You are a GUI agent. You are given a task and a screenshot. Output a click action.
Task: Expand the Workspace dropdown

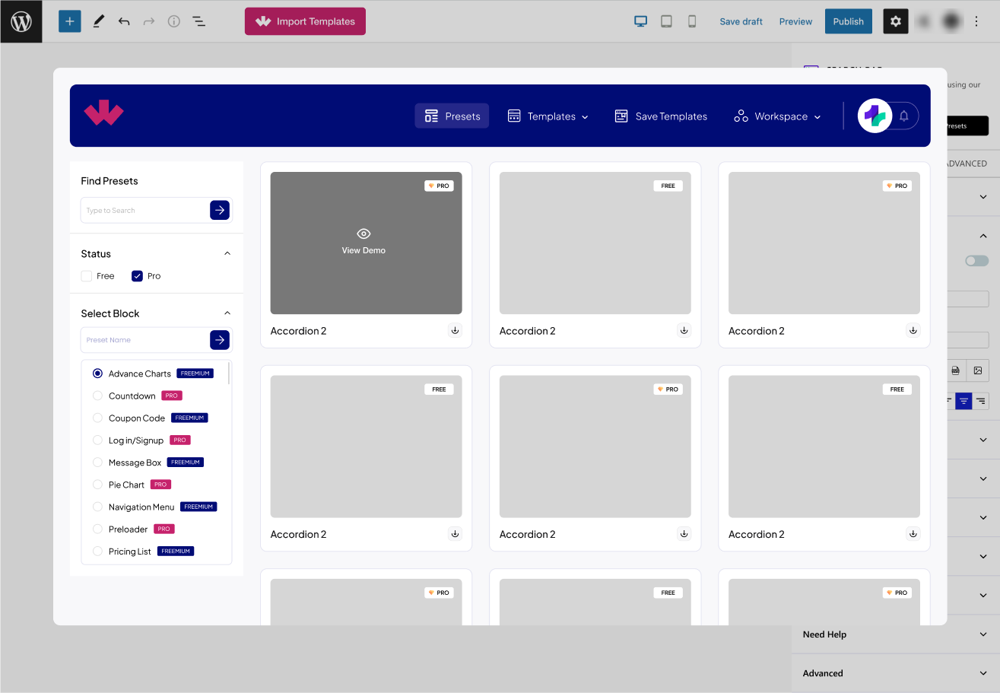click(x=777, y=116)
